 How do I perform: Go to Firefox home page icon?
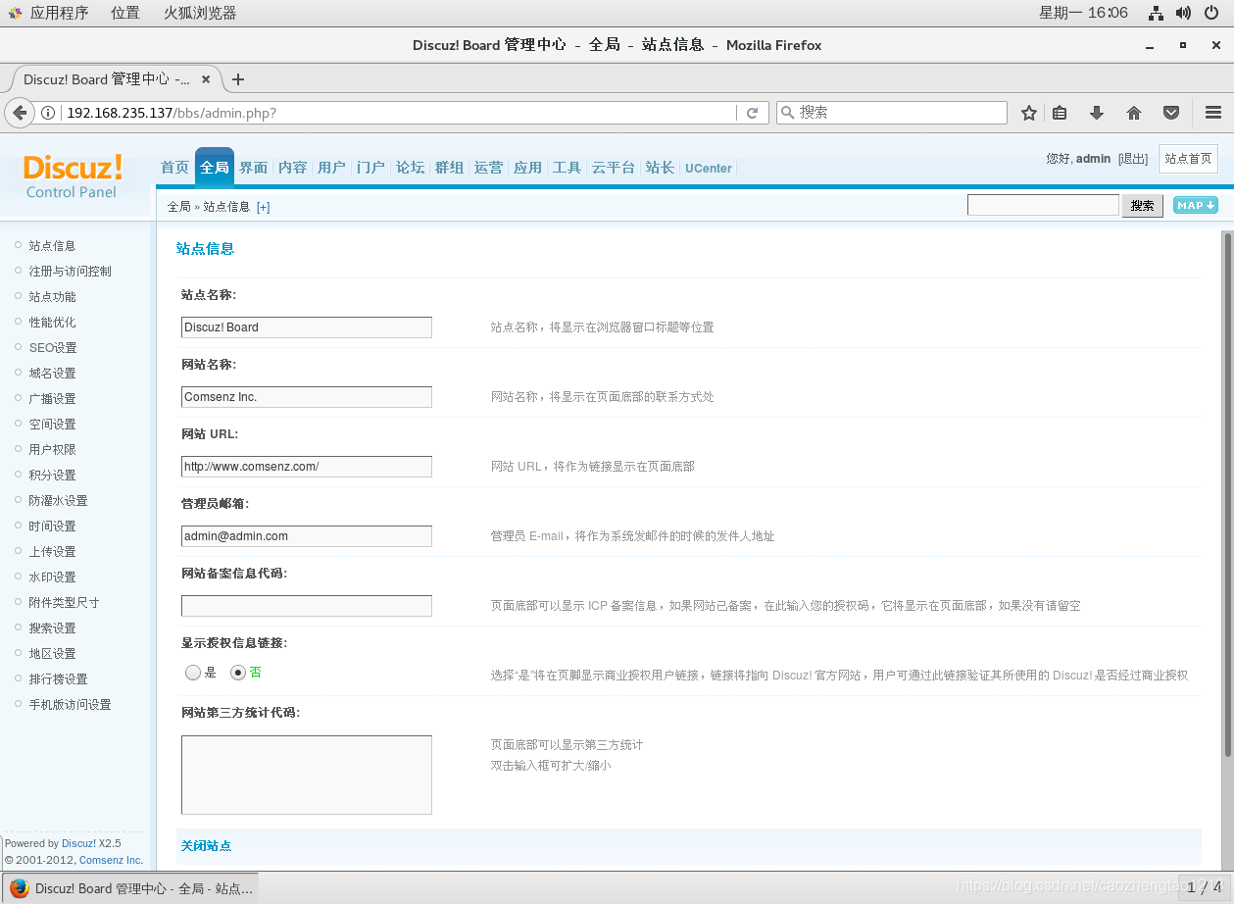(x=1134, y=113)
